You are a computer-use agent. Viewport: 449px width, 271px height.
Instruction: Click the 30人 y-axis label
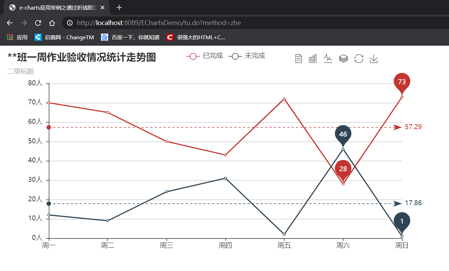[x=35, y=180]
